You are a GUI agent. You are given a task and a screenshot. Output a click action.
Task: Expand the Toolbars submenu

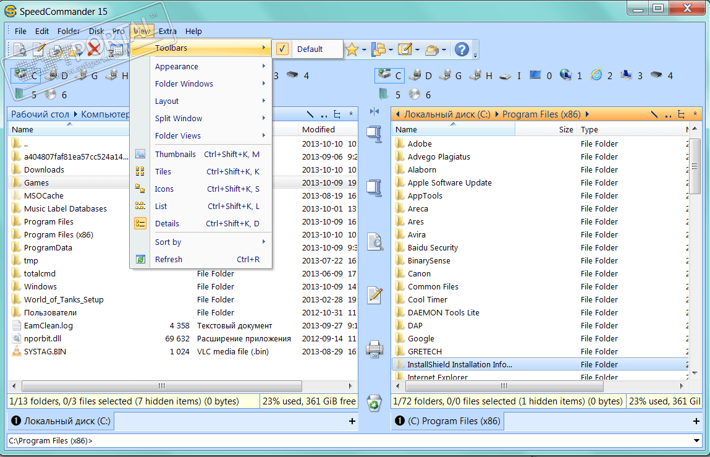(x=201, y=48)
